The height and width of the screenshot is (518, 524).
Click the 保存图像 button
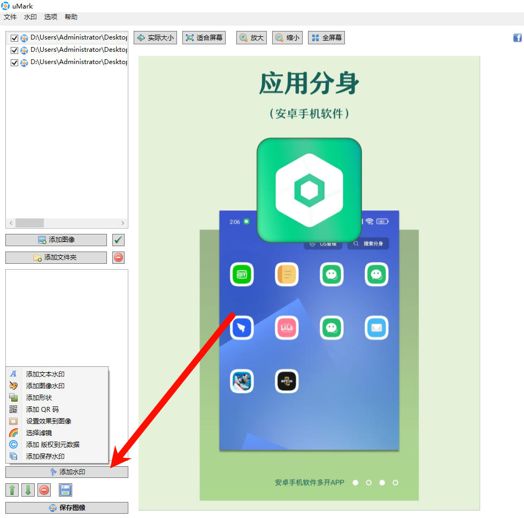click(67, 508)
